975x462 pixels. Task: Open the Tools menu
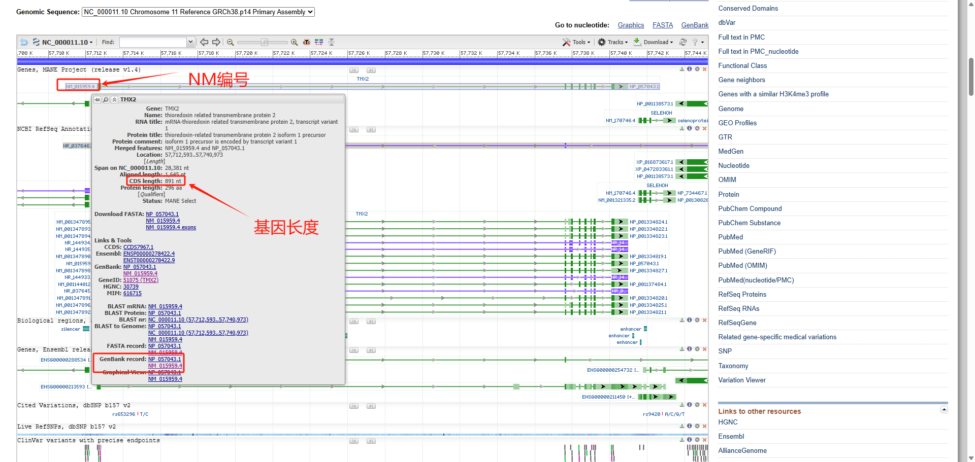[x=576, y=42]
